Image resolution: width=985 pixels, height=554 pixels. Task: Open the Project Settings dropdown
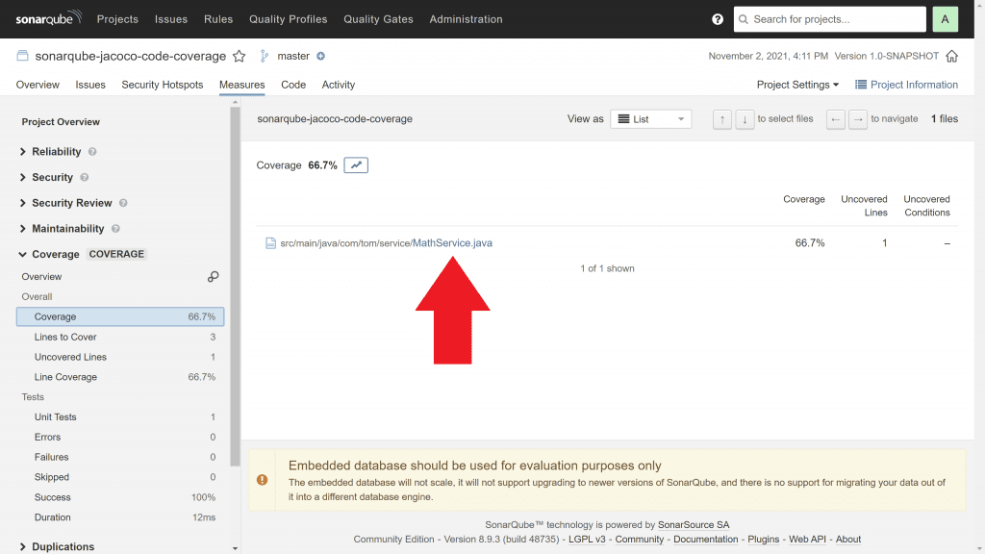pyautogui.click(x=797, y=85)
